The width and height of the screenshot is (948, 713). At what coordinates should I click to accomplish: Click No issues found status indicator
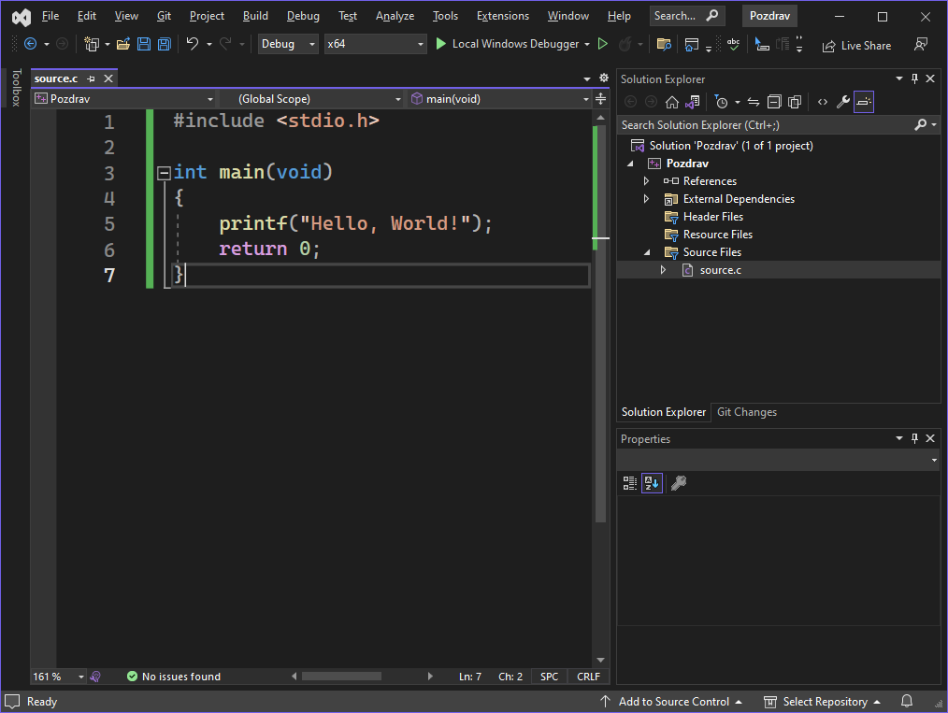174,677
